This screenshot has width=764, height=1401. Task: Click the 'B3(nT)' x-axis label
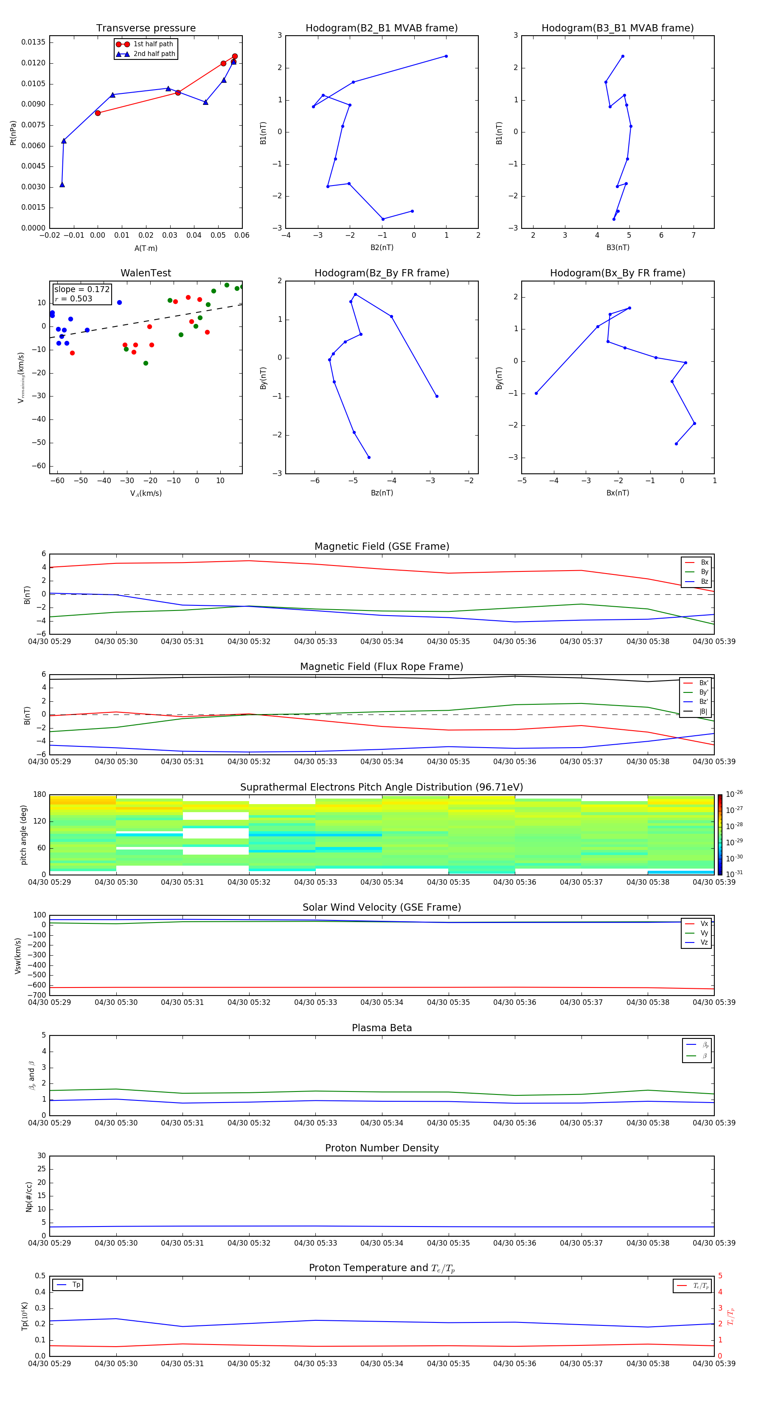tap(618, 248)
